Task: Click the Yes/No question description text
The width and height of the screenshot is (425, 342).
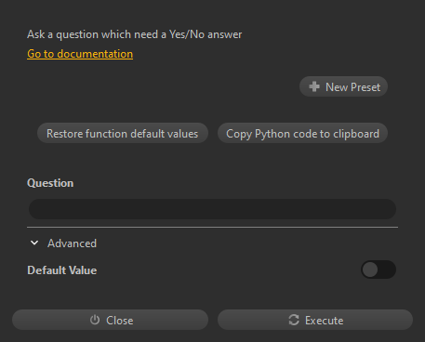Action: click(134, 34)
